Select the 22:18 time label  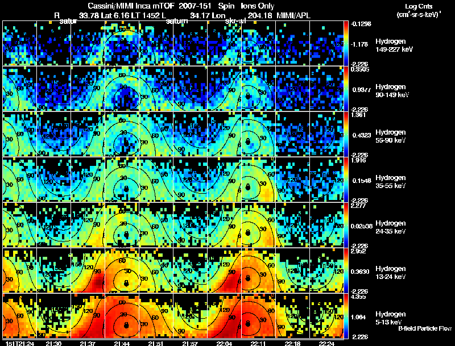pyautogui.click(x=292, y=343)
